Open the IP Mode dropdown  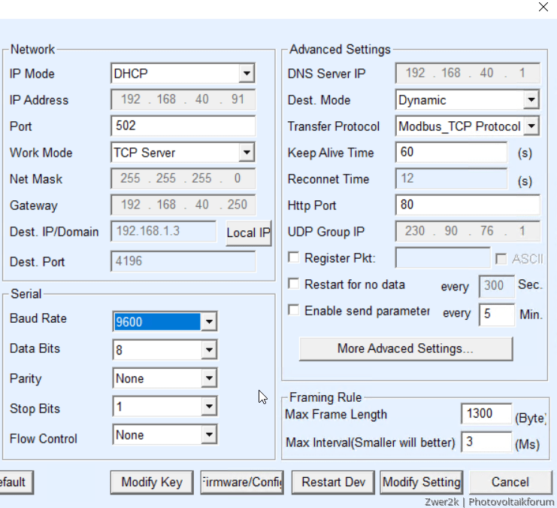(x=247, y=74)
